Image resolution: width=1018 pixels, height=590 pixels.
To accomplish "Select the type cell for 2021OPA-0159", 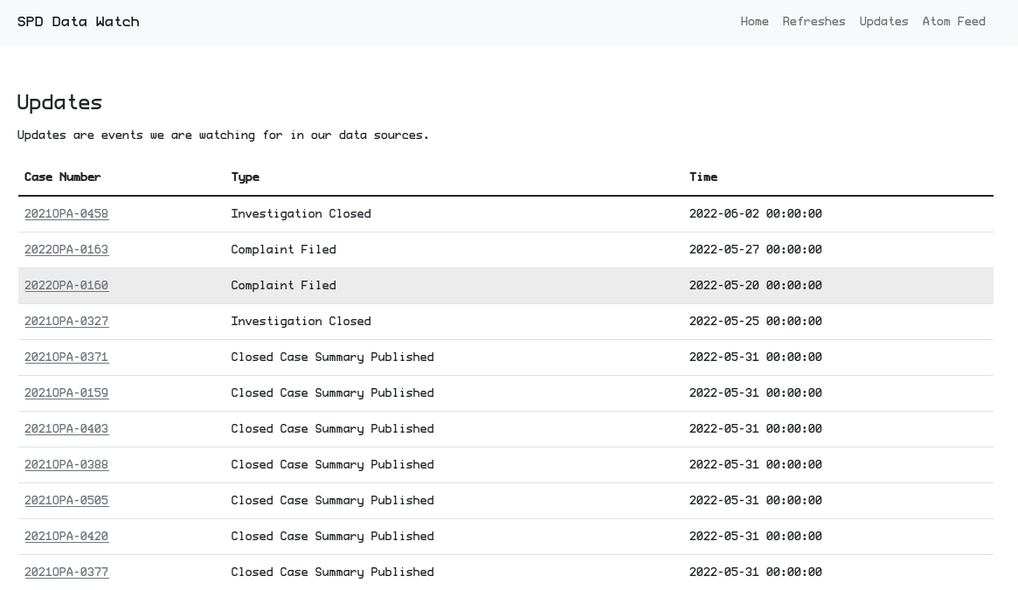I will pos(332,392).
